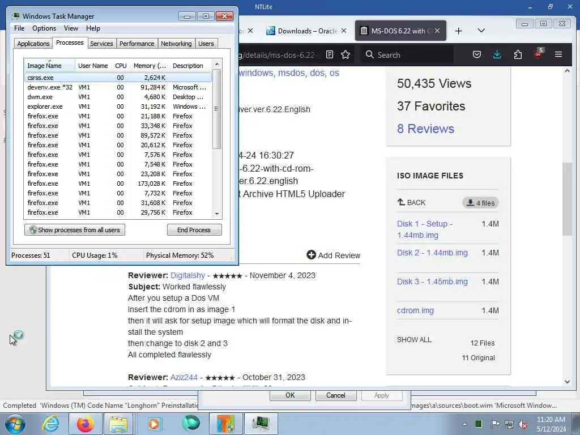The height and width of the screenshot is (435, 580).
Task: Open Pocket save icon in Firefox toolbar
Action: 477,55
